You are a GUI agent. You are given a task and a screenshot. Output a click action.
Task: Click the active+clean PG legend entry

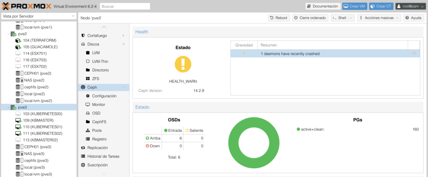[x=311, y=129]
